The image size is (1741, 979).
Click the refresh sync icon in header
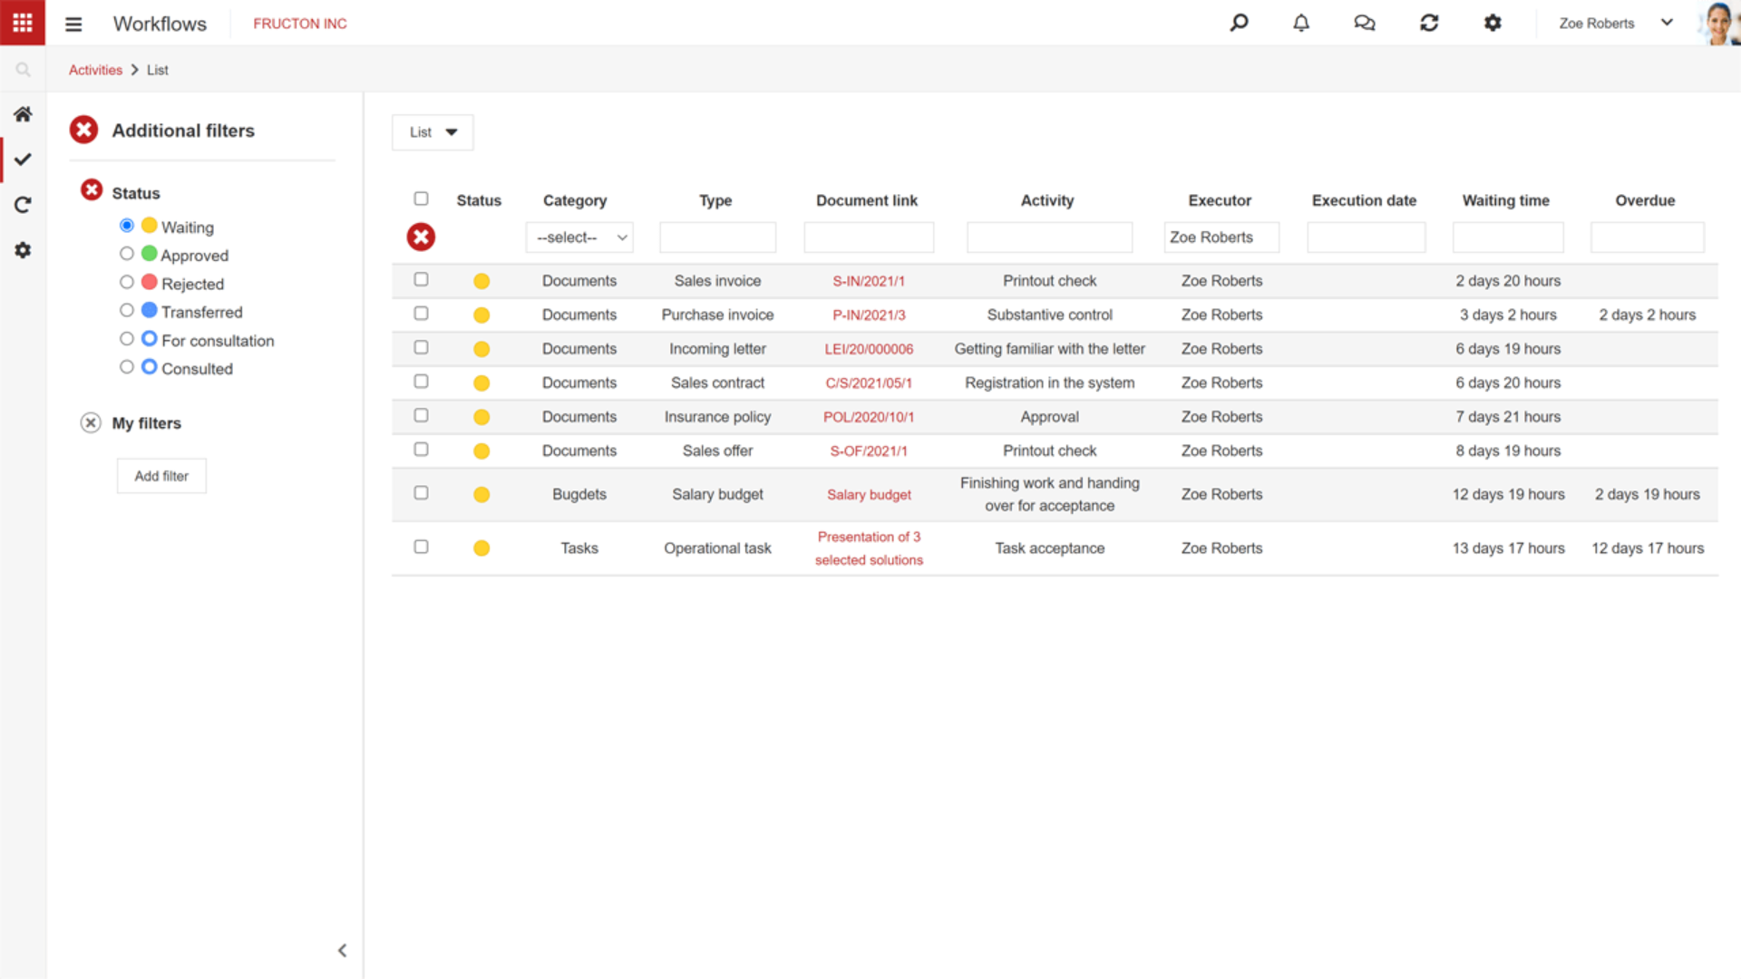pos(1429,24)
